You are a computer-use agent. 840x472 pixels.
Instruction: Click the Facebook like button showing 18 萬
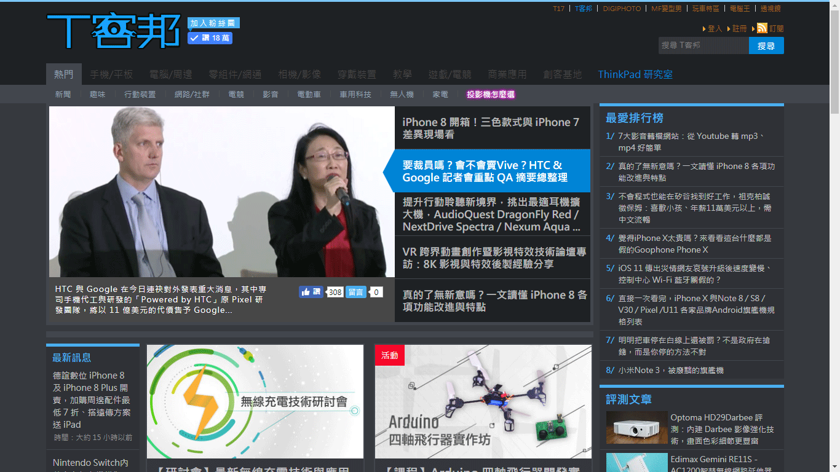click(210, 38)
